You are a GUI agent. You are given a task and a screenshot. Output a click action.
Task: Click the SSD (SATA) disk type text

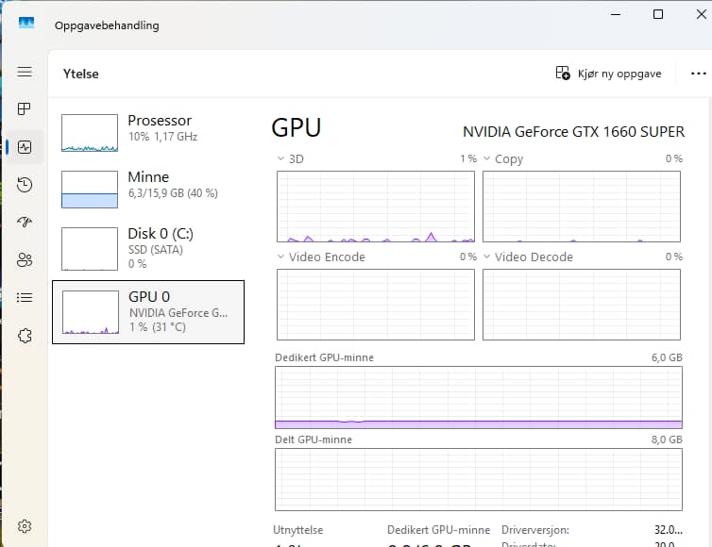coord(155,250)
